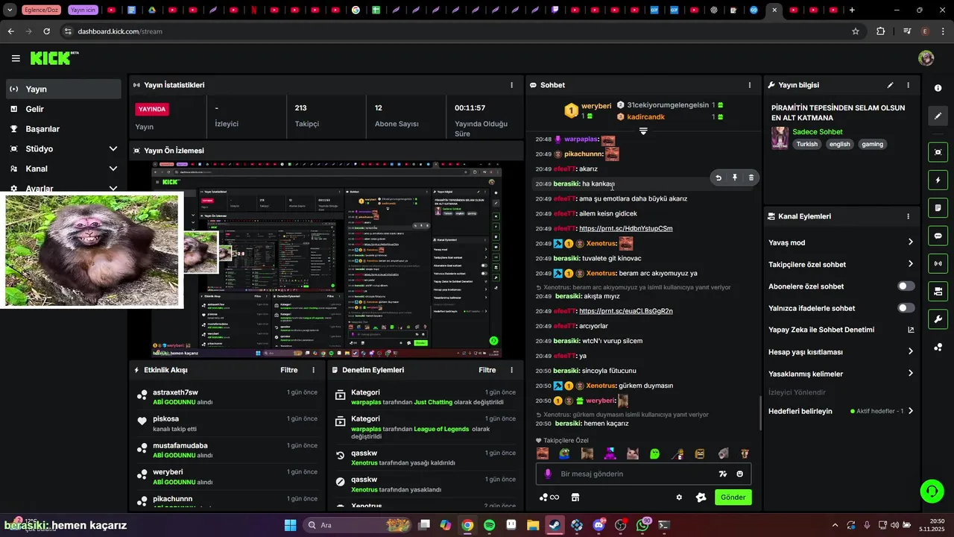Open Yapay Zeka ile Sohbet Denetimi
This screenshot has height=537, width=954.
click(841, 330)
